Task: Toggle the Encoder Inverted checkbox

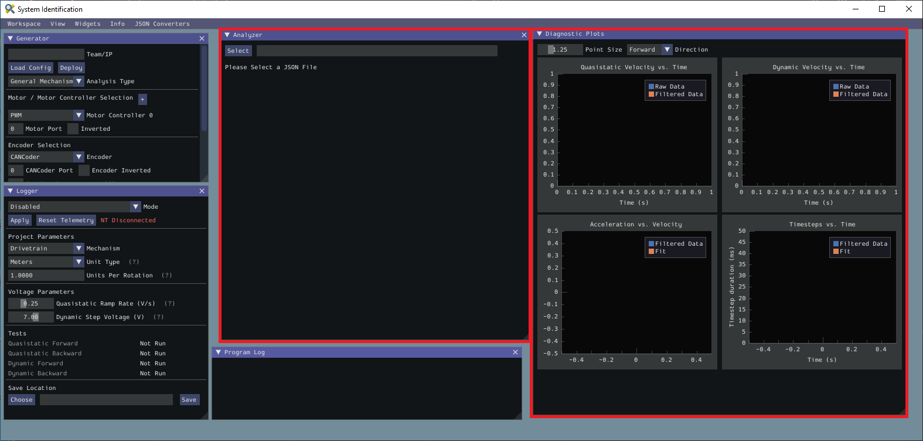Action: 84,171
